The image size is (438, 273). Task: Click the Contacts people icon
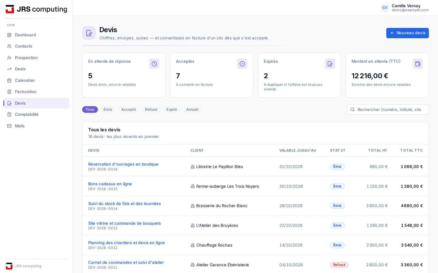[9, 46]
